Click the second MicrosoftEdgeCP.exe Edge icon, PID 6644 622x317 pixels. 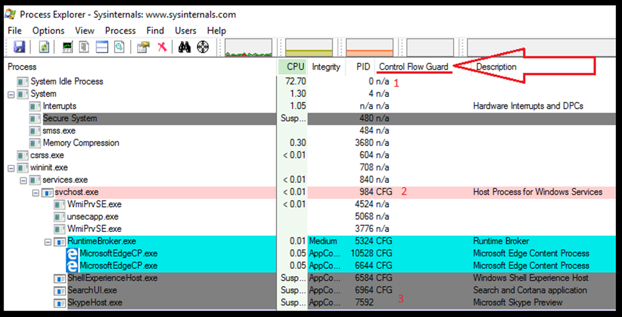72,266
